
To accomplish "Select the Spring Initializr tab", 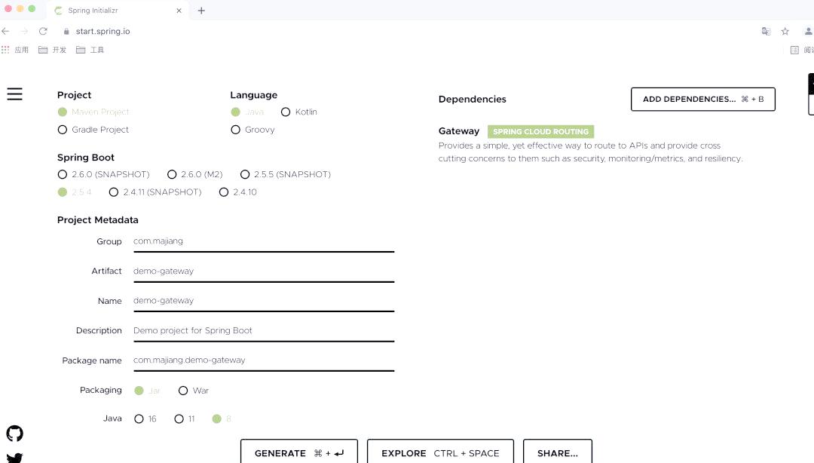I will click(117, 11).
